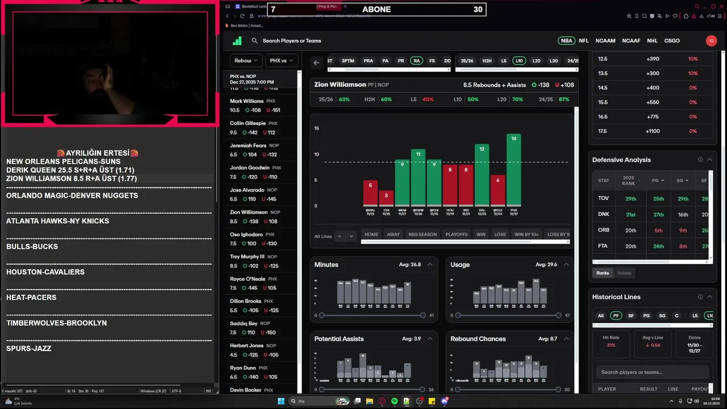Switch to the NFL league tab
Screen dimensions: 727x409
tap(584, 41)
